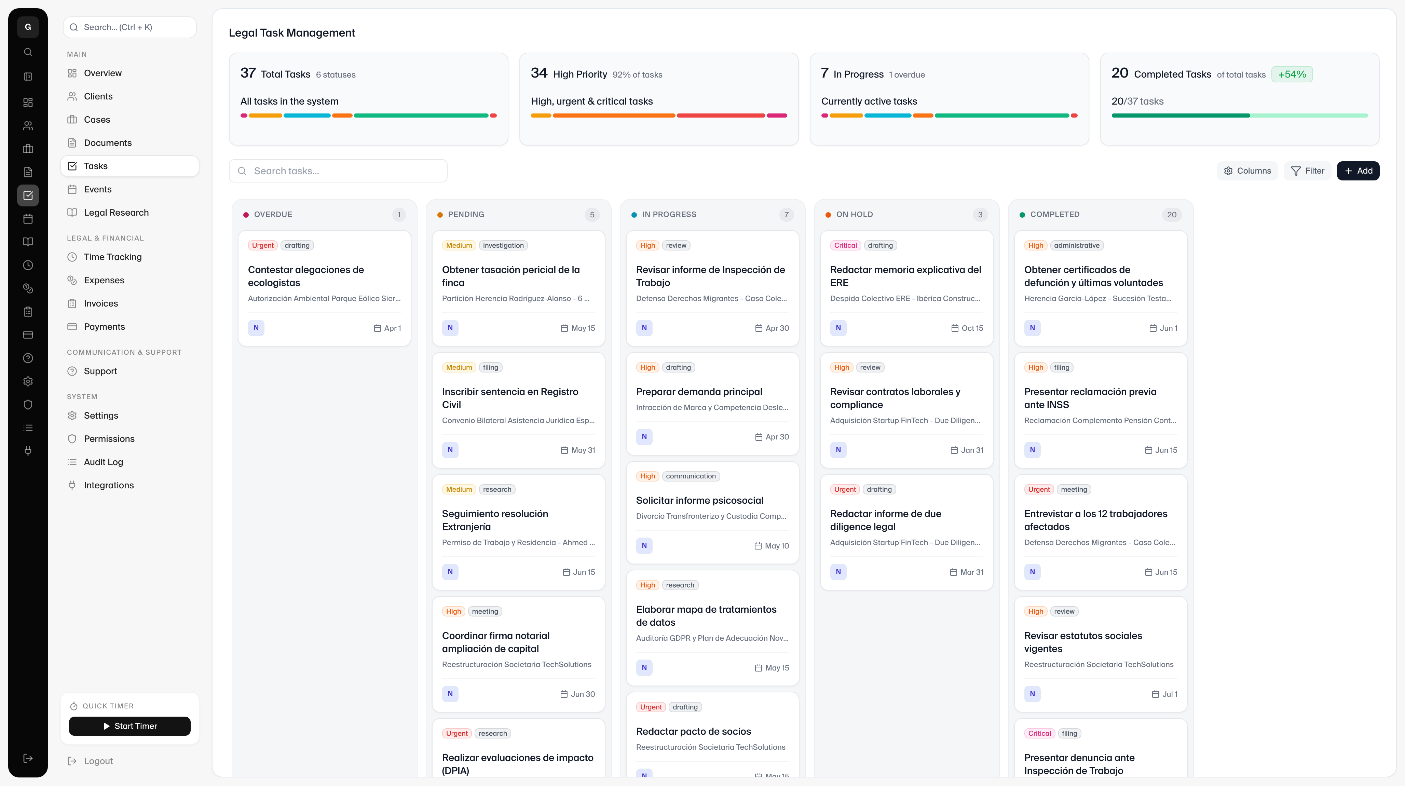The width and height of the screenshot is (1405, 786).
Task: Click the Completed Tasks progress bar
Action: [x=1239, y=116]
